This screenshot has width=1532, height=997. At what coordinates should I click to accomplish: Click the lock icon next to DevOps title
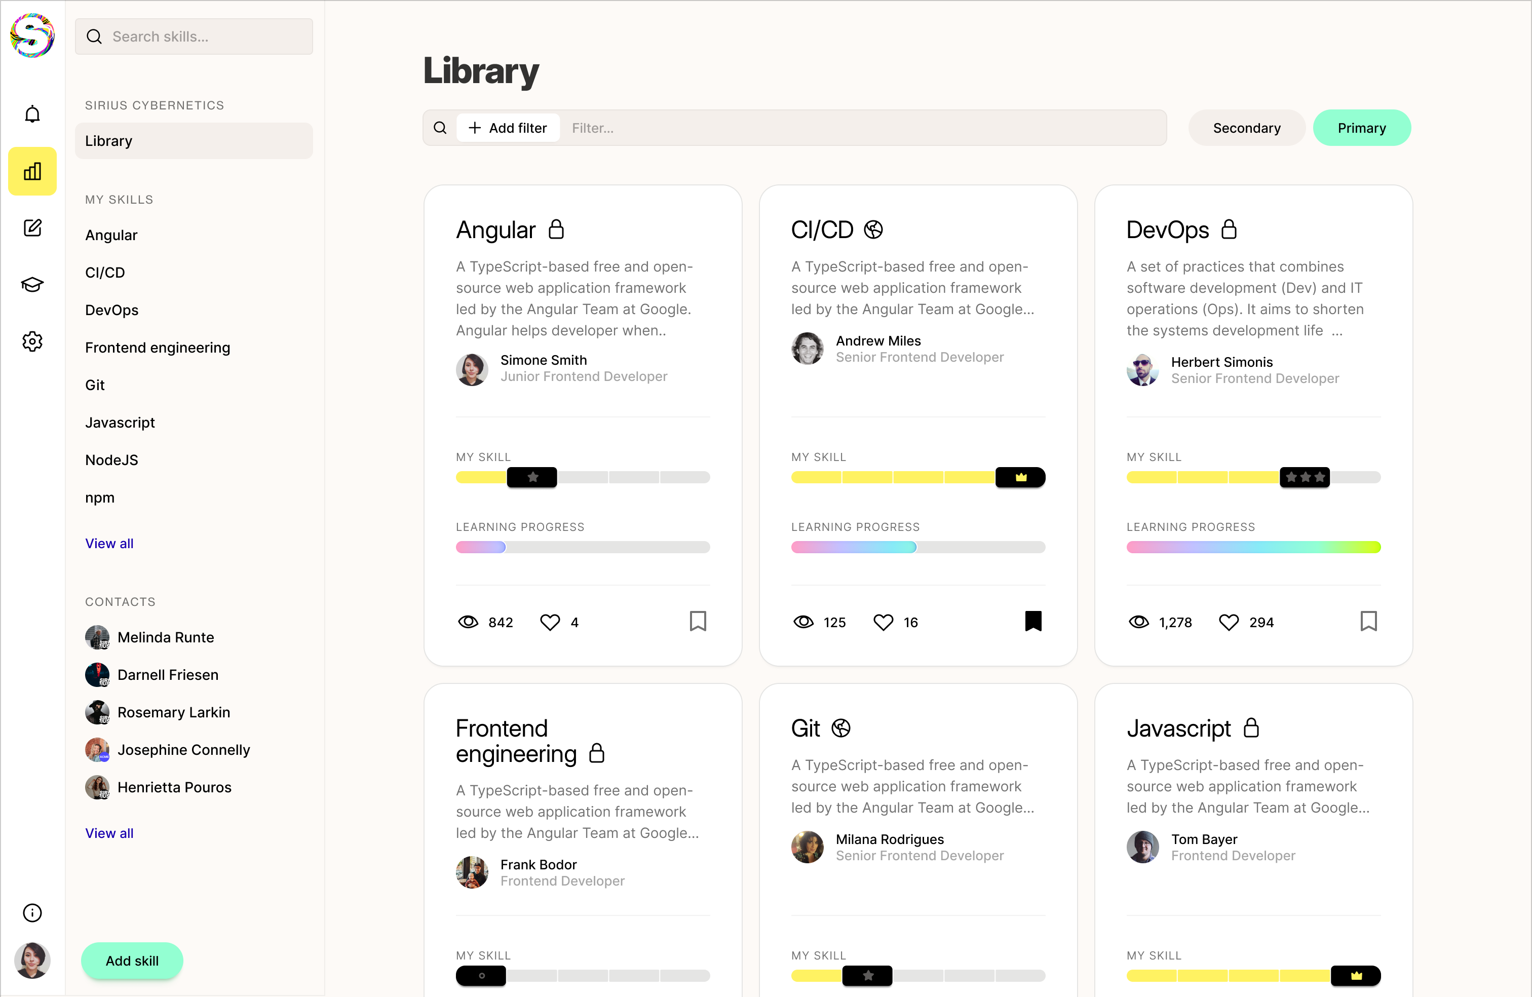[1229, 230]
